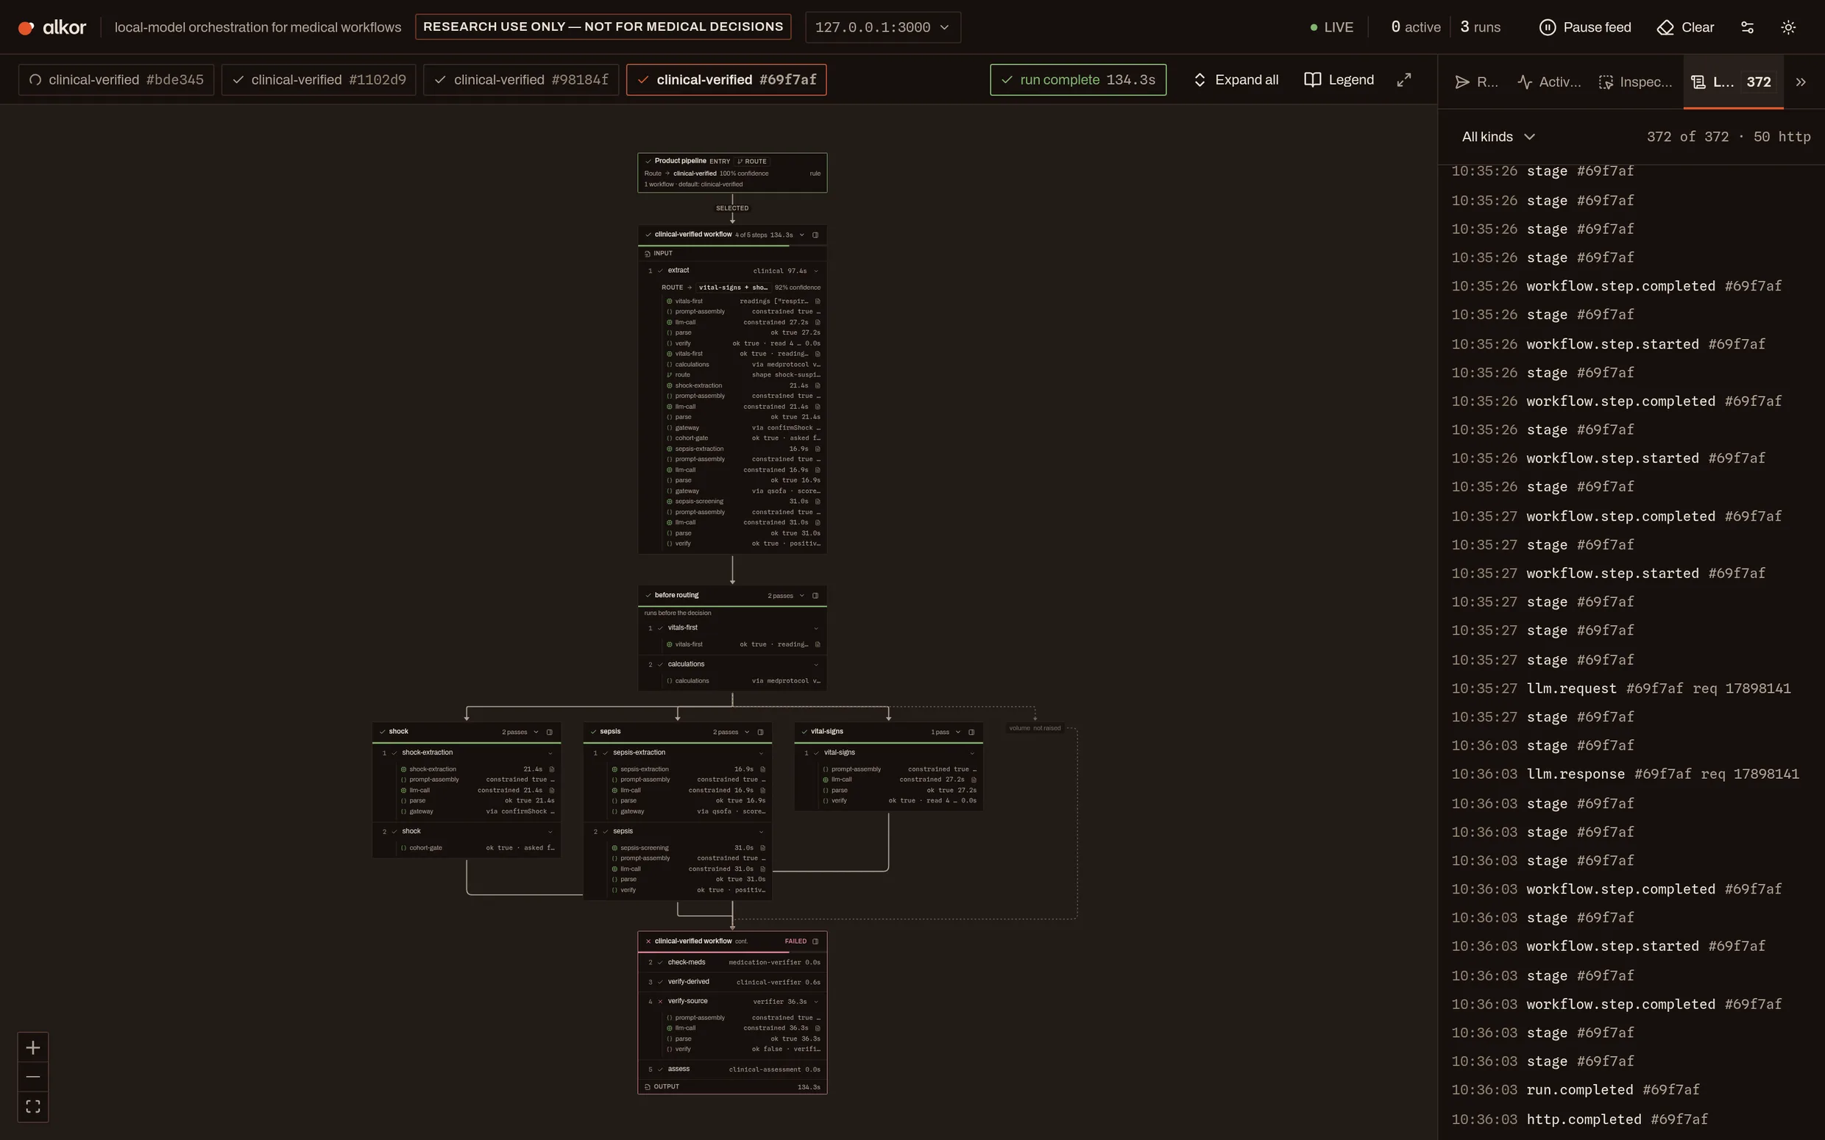Viewport: 1825px width, 1140px height.
Task: Select run tab clinical-verified #69f7af
Action: [x=726, y=80]
